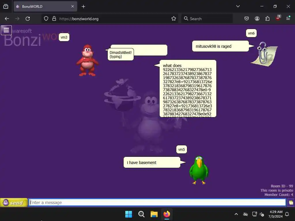Screen dimensions: 295x221
Task: Click the green parrot character vm5
Action: [x=199, y=170]
